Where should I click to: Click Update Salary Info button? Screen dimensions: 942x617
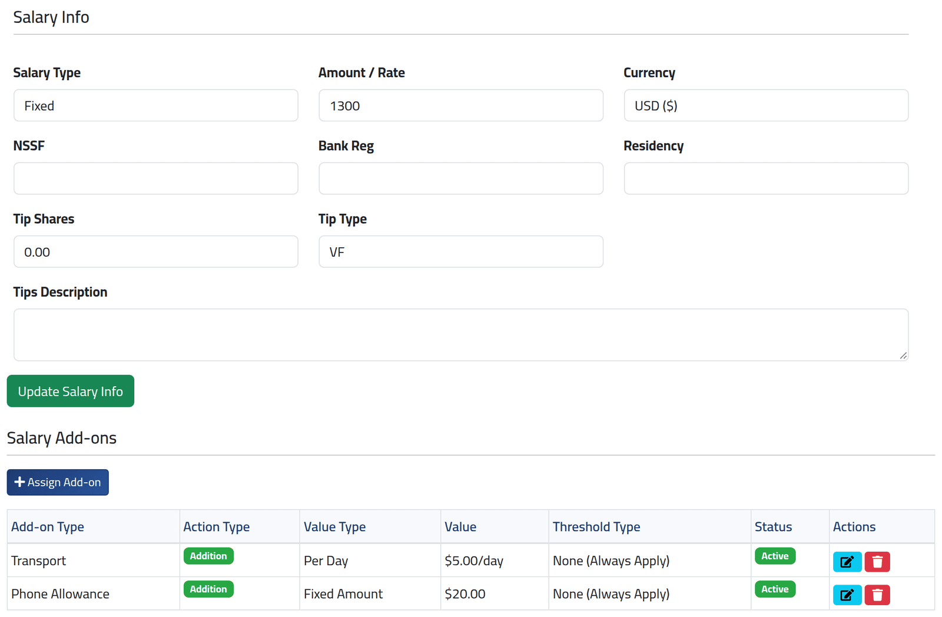(71, 391)
